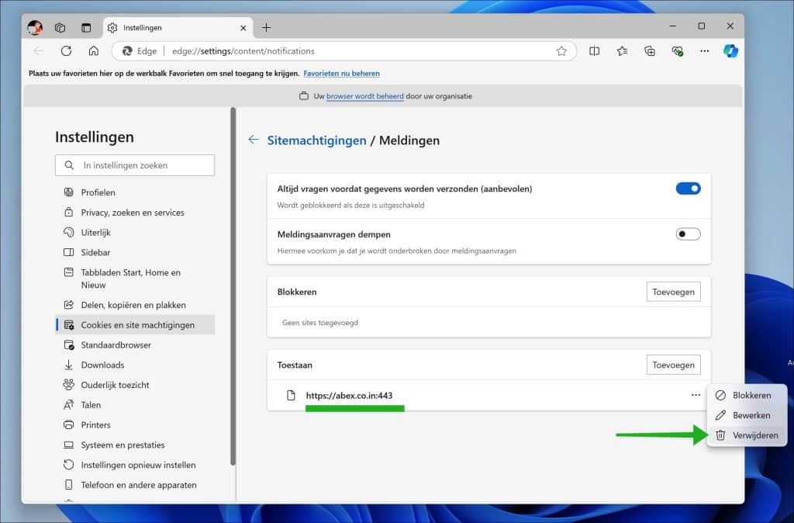The height and width of the screenshot is (523, 794).
Task: Open the tab actions menu icon
Action: click(86, 27)
